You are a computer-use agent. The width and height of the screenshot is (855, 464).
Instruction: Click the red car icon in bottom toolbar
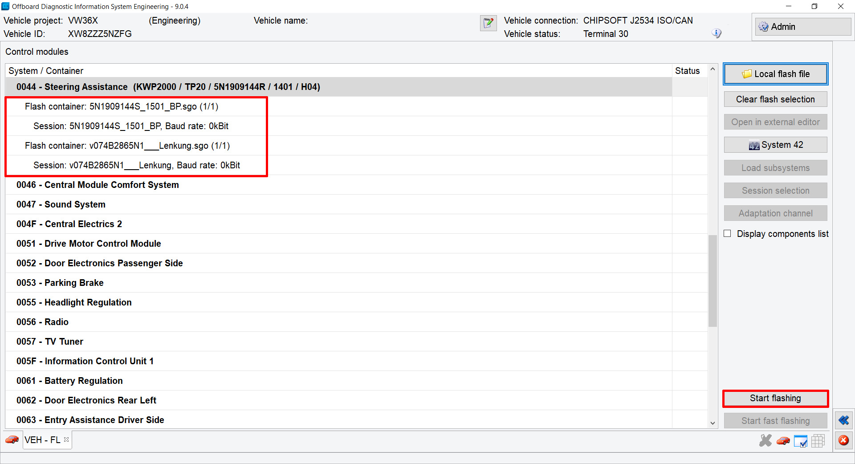(783, 441)
